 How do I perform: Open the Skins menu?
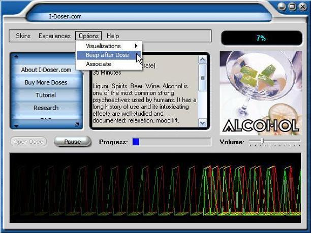pos(23,36)
